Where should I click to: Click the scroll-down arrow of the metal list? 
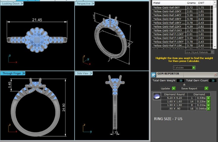215,47
